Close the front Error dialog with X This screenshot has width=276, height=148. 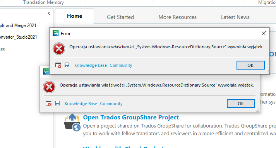[264, 33]
